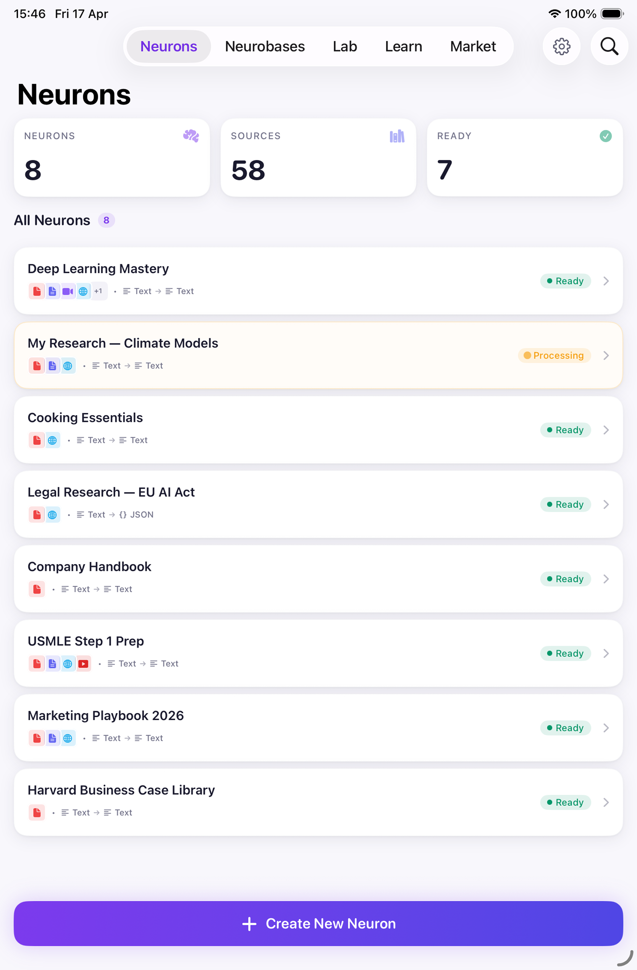Select the video source icon in Deep Learning Mastery

pyautogui.click(x=68, y=291)
